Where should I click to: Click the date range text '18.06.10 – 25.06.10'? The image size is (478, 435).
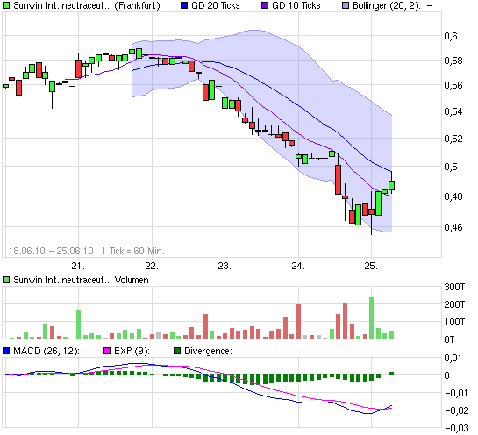click(51, 251)
